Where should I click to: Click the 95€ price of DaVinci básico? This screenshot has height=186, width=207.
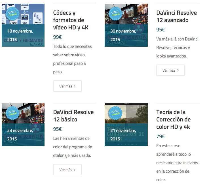pyautogui.click(x=58, y=129)
